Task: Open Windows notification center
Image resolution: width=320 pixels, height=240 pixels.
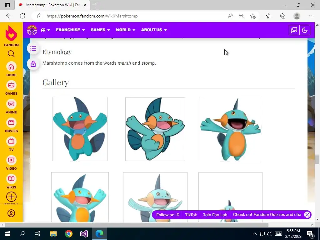Action: click(310, 234)
